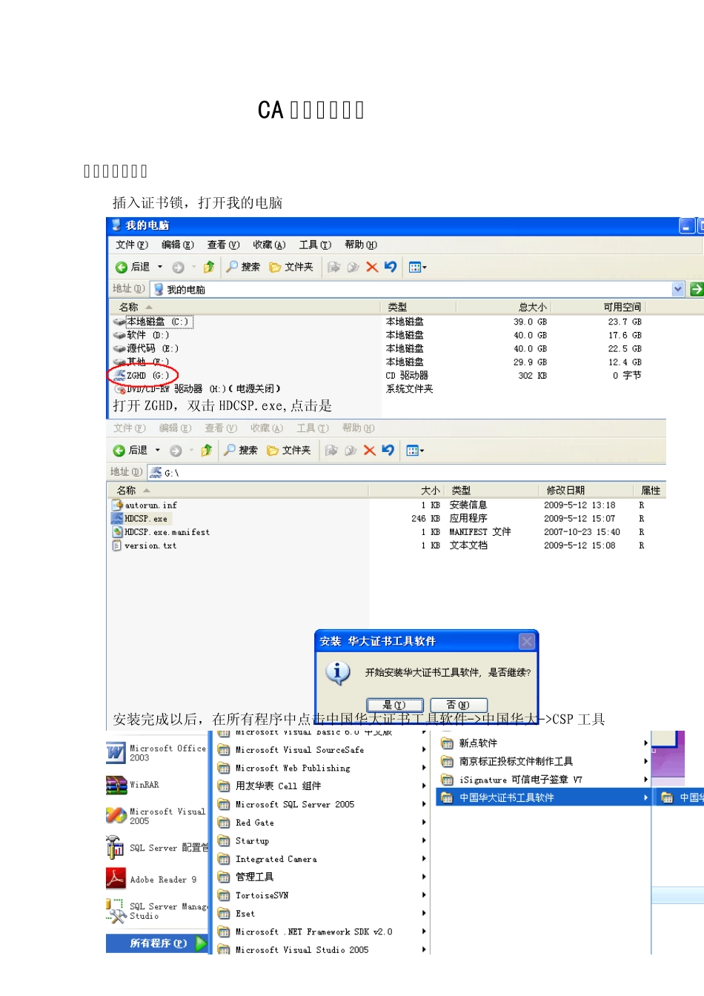Click 搜索 Search icon in G:\ window
704x996 pixels.
tap(230, 450)
